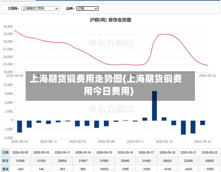Click the 2026-09-21 date cell in table
Image resolution: width=221 pixels, height=172 pixels.
[188, 153]
